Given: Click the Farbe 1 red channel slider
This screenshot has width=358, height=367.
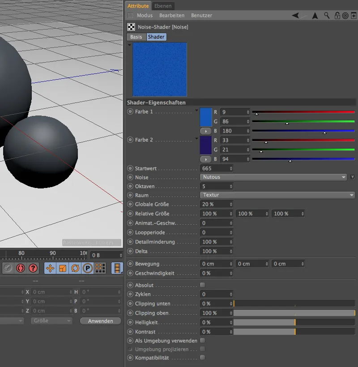Looking at the screenshot, I should coord(303,112).
